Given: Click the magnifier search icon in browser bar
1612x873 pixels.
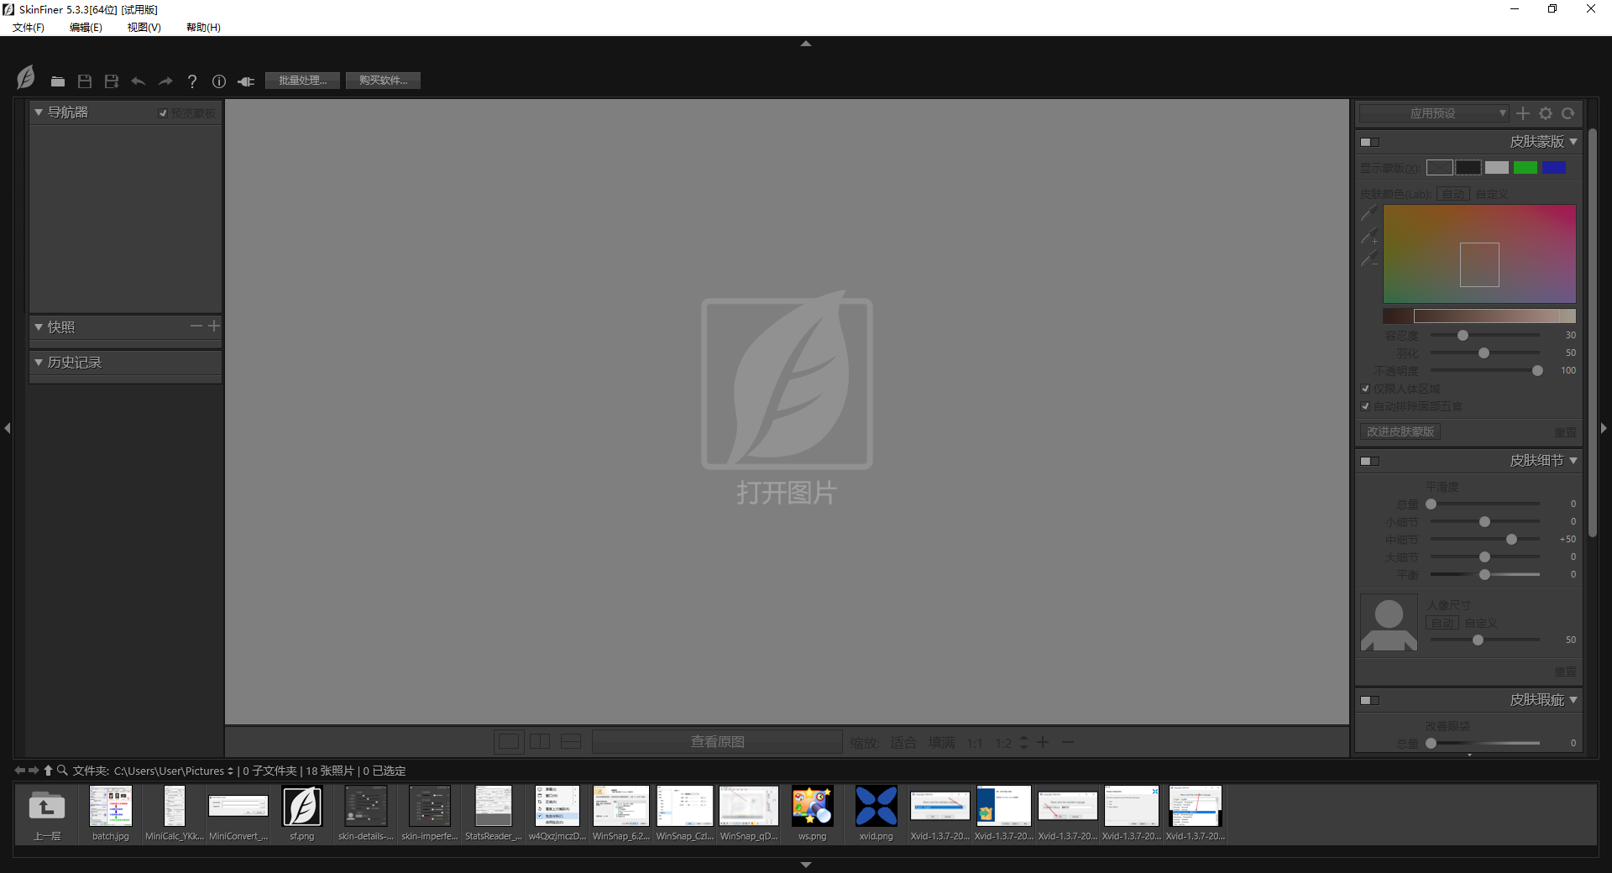Looking at the screenshot, I should pyautogui.click(x=62, y=771).
